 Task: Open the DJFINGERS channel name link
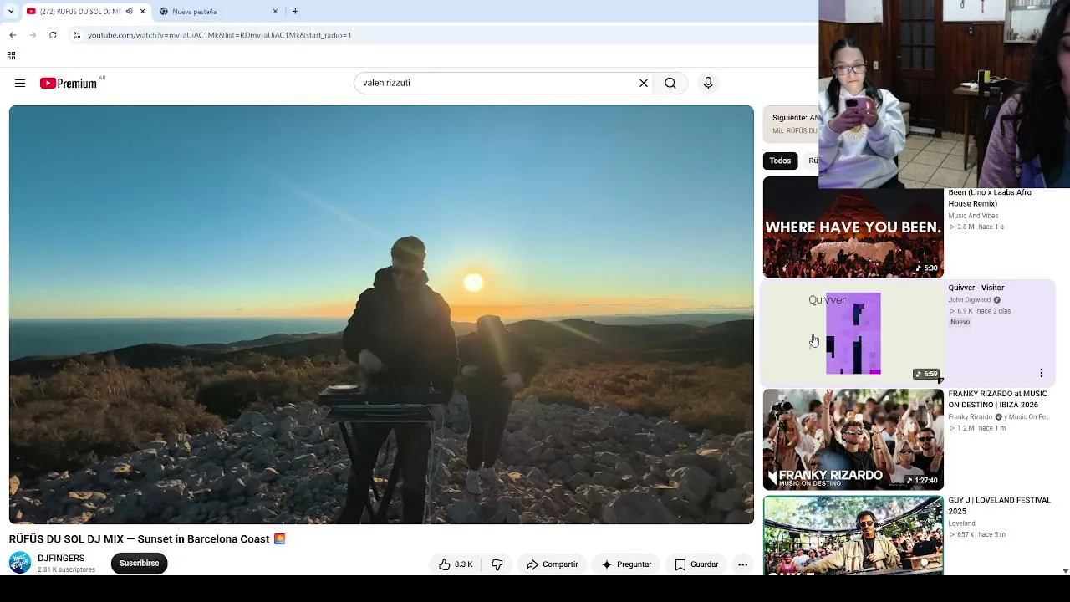61,558
